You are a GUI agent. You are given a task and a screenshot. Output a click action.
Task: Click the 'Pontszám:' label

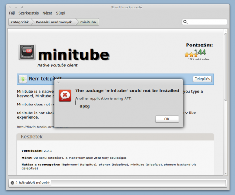coord(199,45)
